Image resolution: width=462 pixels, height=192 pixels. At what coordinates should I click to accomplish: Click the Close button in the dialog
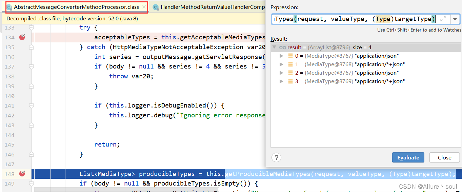coord(444,157)
